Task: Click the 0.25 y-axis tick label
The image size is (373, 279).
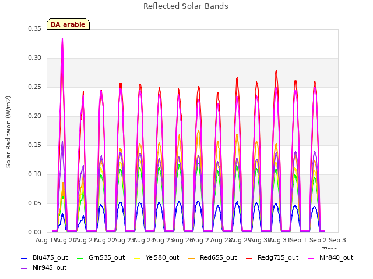Action: (35, 87)
